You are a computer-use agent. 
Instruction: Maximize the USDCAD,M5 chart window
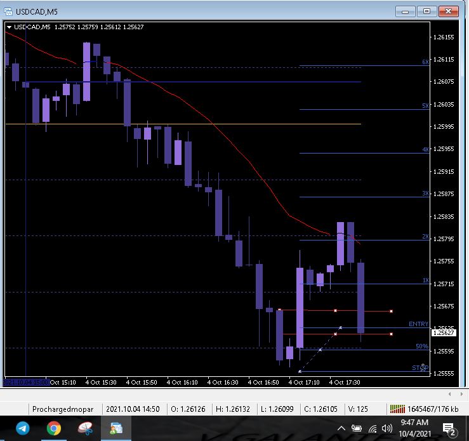[427, 11]
